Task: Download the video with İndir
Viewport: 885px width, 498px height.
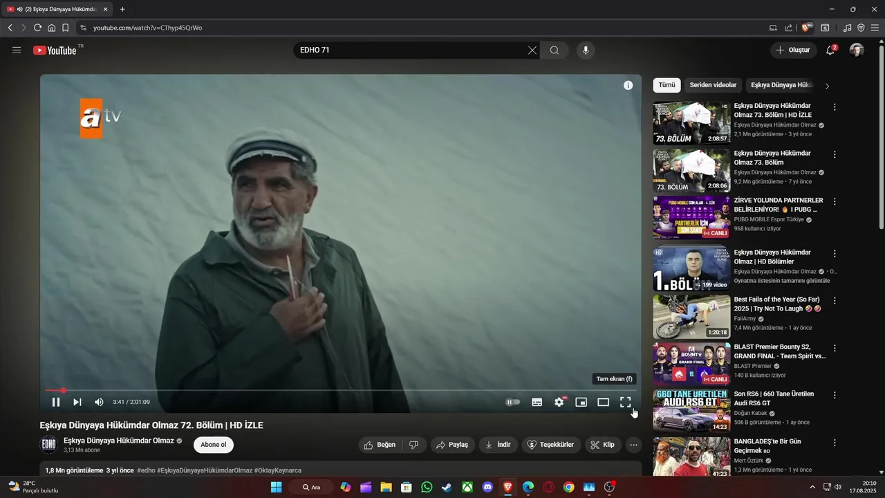Action: [498, 445]
